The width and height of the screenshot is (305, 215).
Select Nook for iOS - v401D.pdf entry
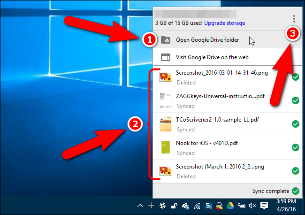coord(228,148)
